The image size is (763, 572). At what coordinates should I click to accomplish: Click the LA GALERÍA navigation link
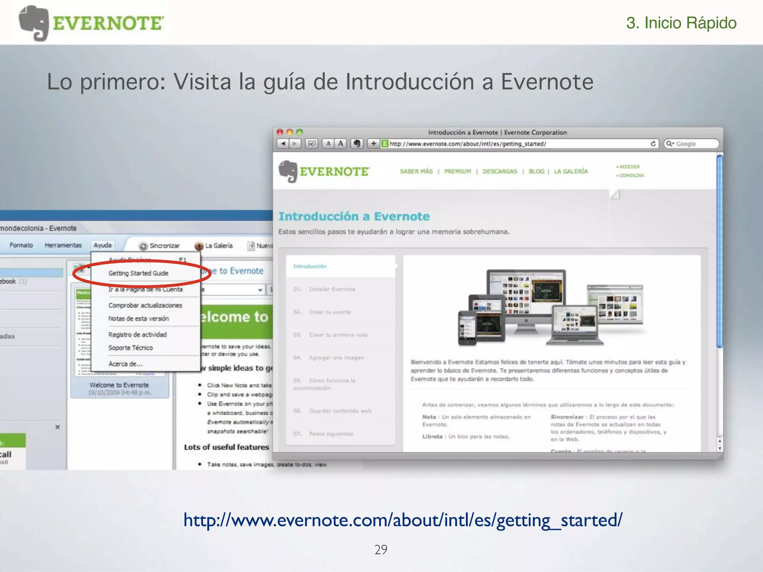click(571, 171)
